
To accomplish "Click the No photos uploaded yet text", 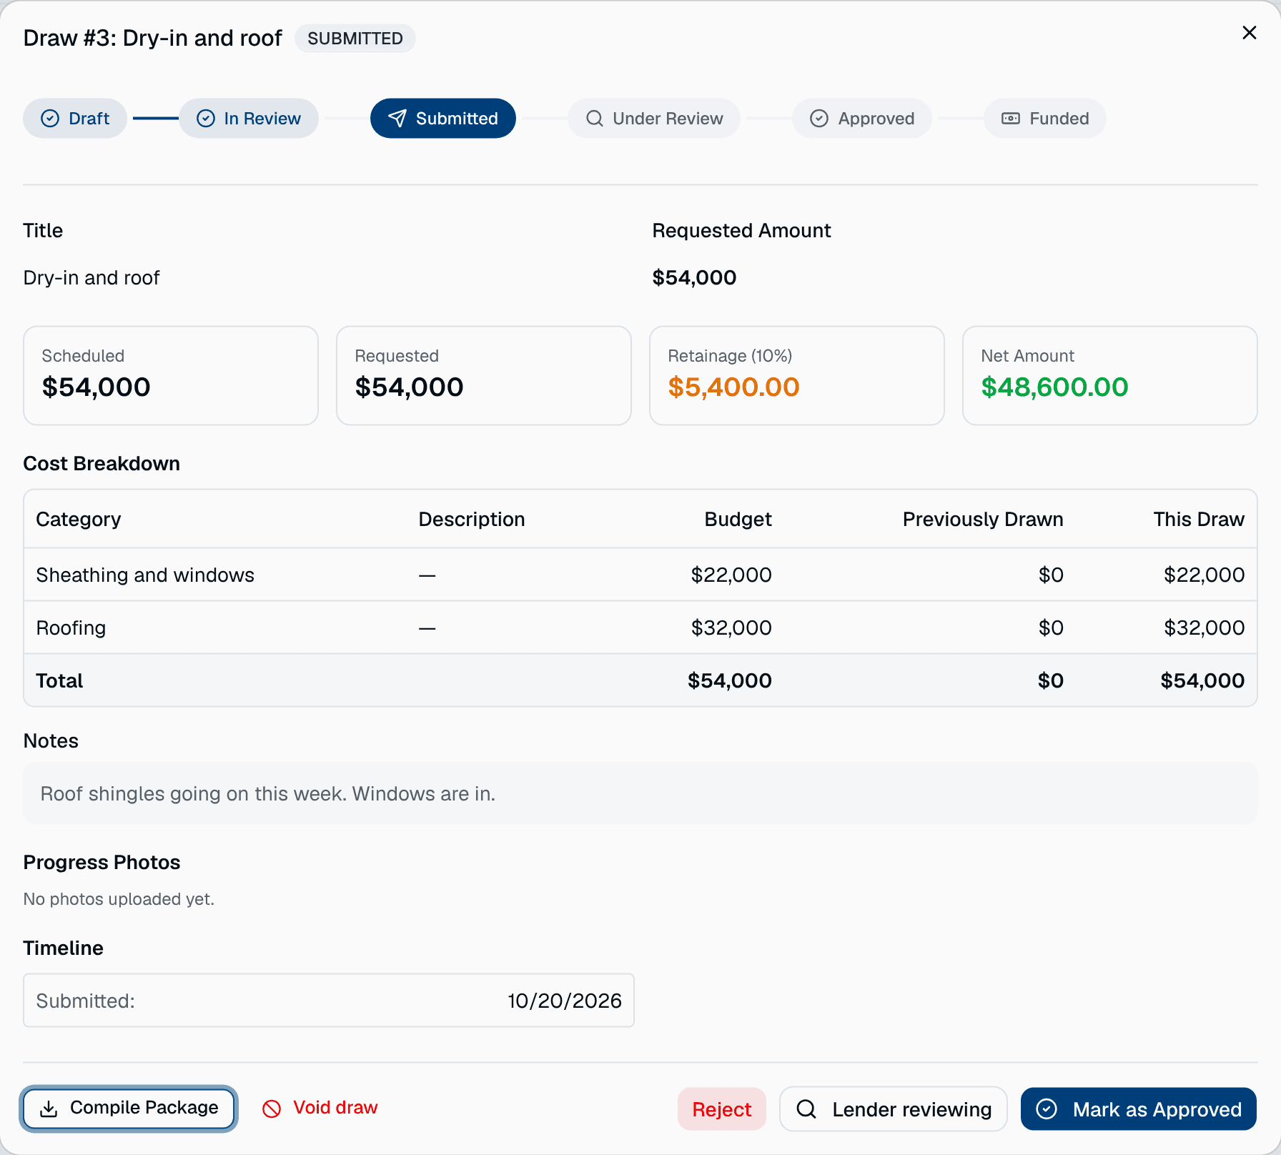I will [119, 899].
